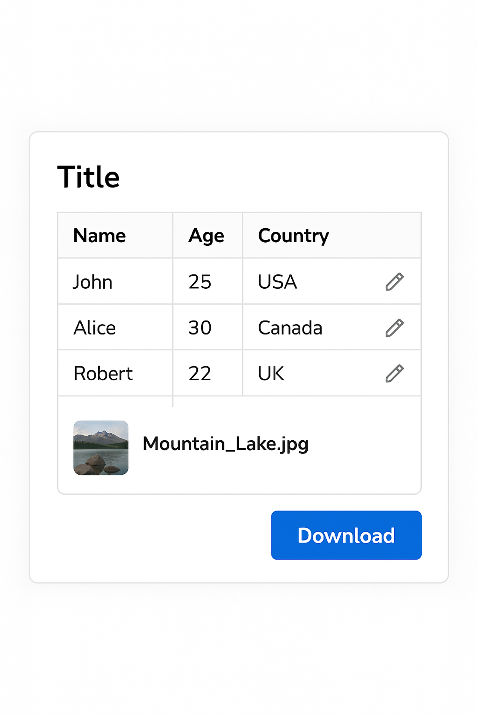Open the Mountain_Lake.jpg image thumbnail

tap(101, 448)
